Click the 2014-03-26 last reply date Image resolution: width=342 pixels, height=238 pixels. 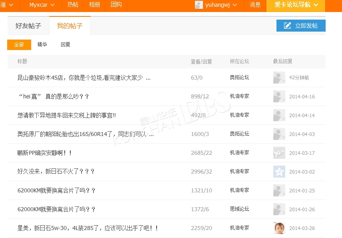click(302, 228)
